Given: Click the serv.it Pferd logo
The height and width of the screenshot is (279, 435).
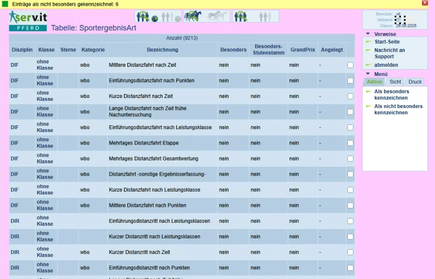Looking at the screenshot, I should coord(28,21).
